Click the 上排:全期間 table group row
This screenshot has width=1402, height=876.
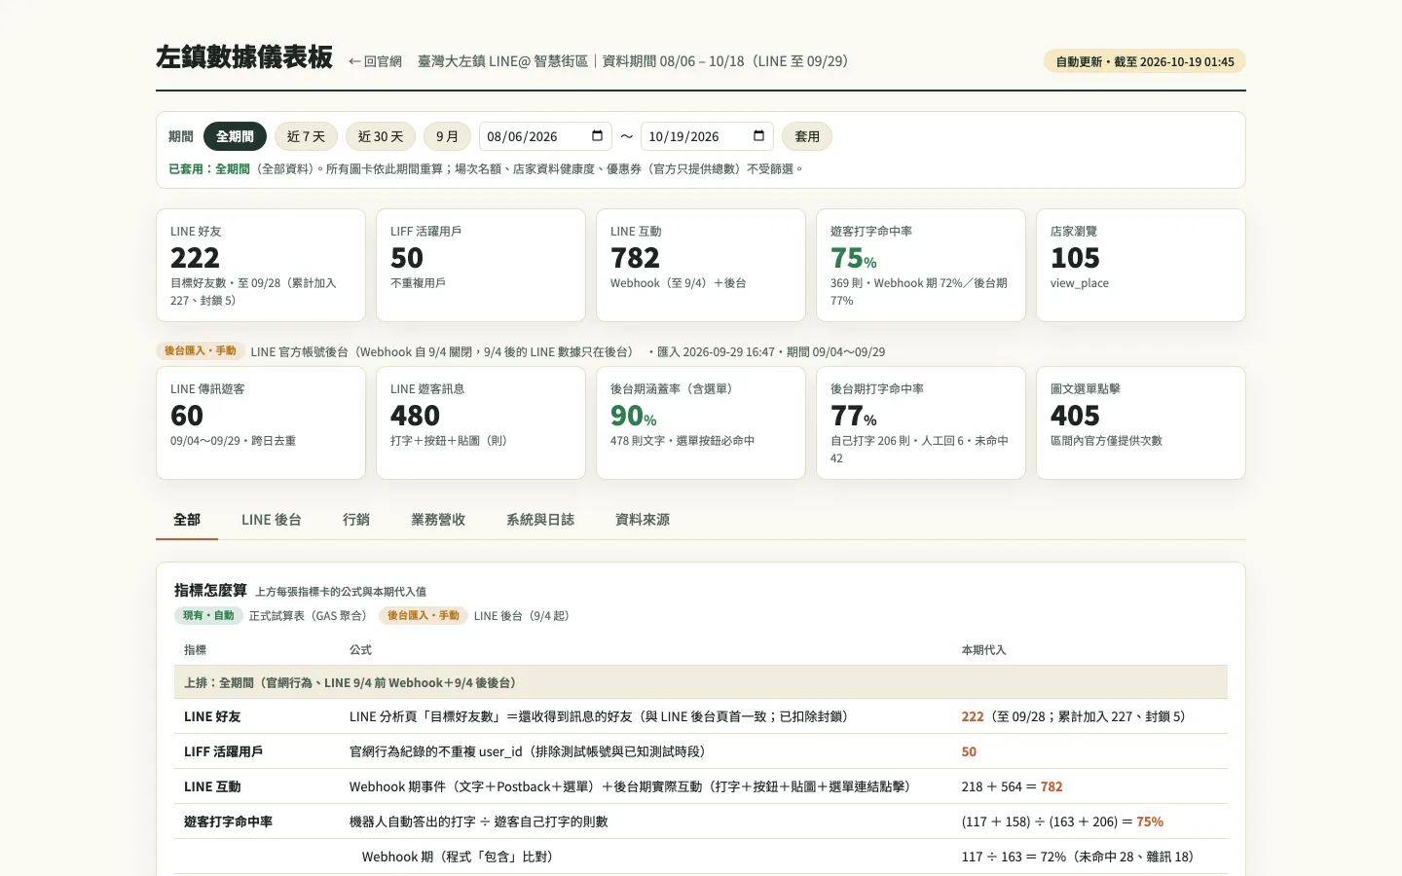tap(701, 682)
